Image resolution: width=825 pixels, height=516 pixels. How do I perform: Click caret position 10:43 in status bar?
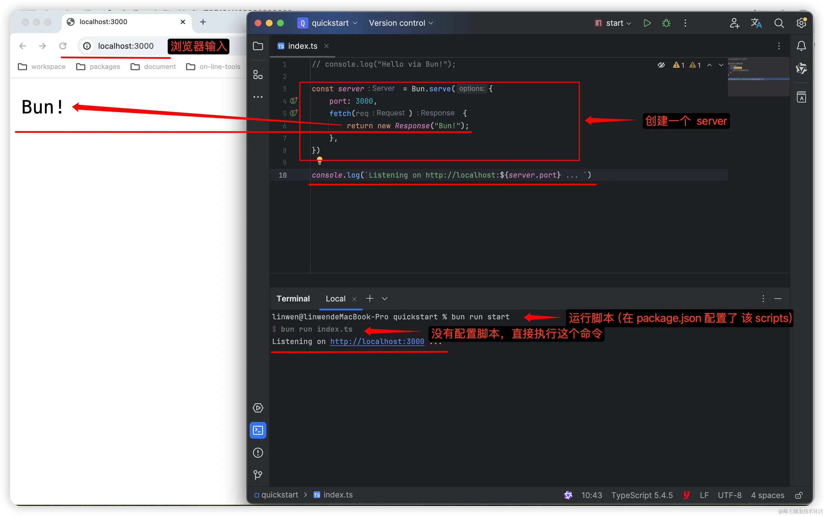(x=592, y=495)
